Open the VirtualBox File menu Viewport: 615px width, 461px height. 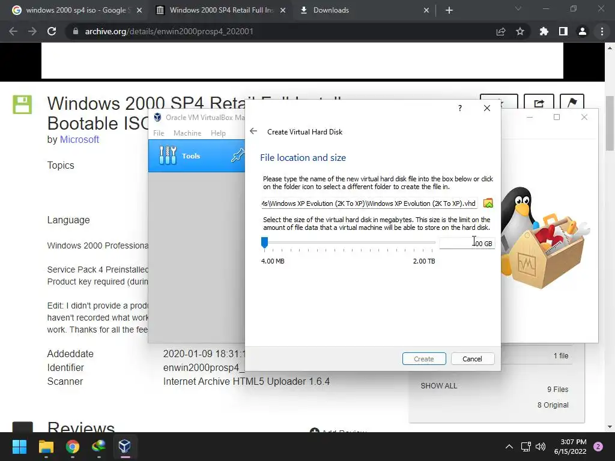[159, 133]
